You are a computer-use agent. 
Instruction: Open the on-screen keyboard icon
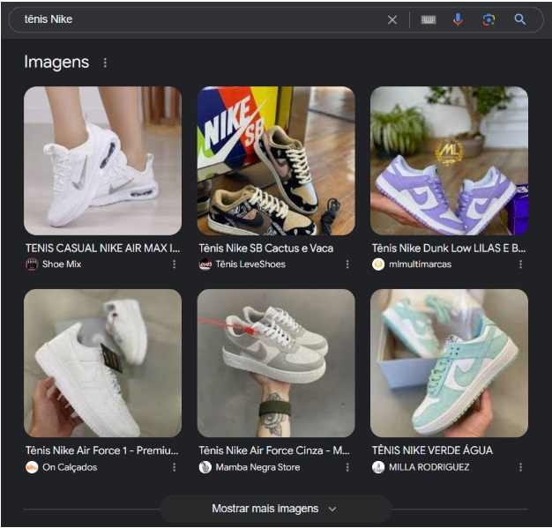pos(428,19)
